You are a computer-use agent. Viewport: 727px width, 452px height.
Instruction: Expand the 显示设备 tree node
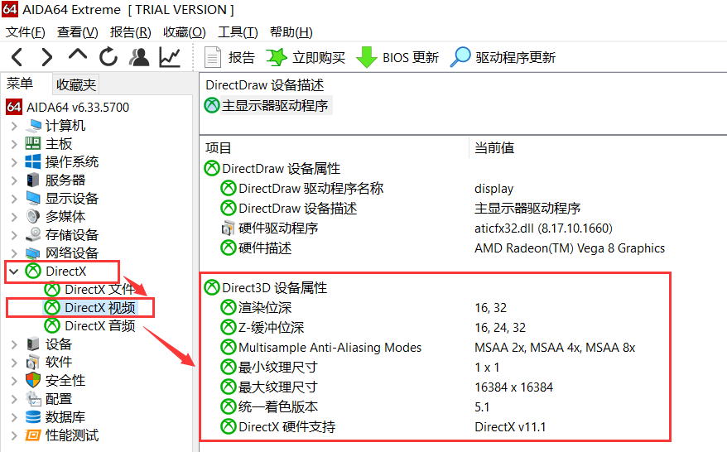click(x=14, y=199)
